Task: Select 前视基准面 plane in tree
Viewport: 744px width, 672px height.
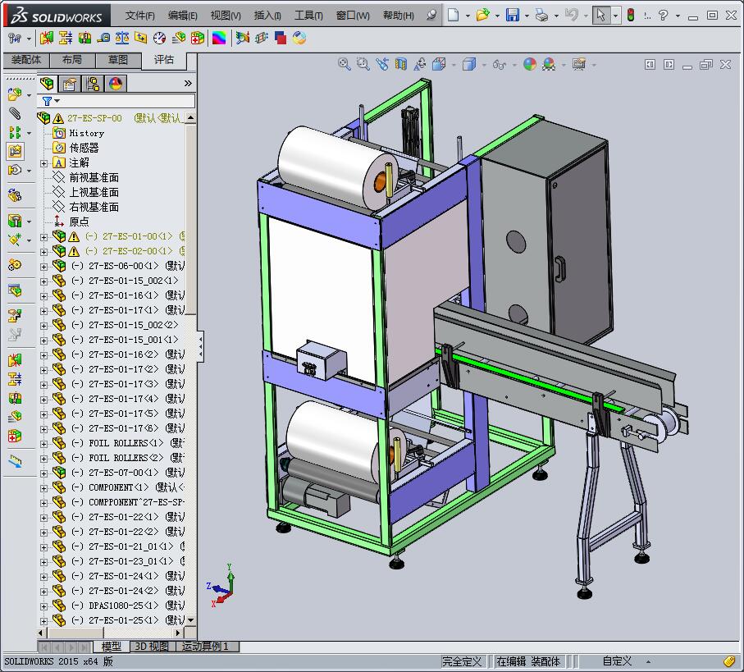Action: point(94,177)
